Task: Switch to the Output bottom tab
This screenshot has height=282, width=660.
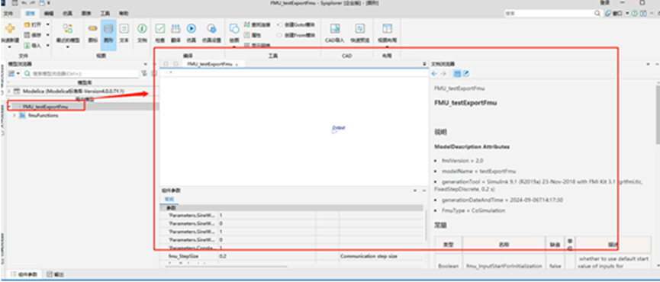Action: (x=55, y=275)
